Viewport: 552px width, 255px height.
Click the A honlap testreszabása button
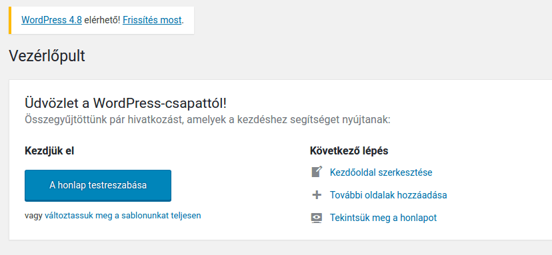[98, 186]
